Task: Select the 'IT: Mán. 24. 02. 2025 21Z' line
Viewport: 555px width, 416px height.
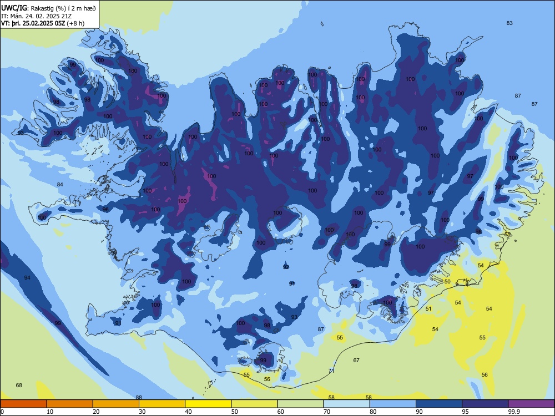Action: click(x=37, y=16)
